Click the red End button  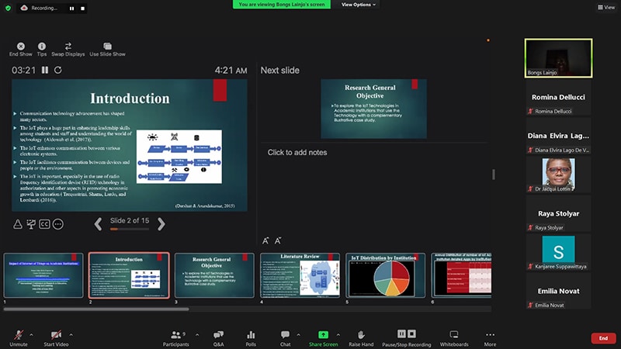click(602, 338)
